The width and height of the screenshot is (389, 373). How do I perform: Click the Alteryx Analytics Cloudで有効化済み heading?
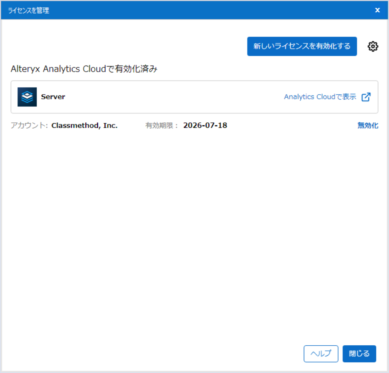tap(84, 69)
